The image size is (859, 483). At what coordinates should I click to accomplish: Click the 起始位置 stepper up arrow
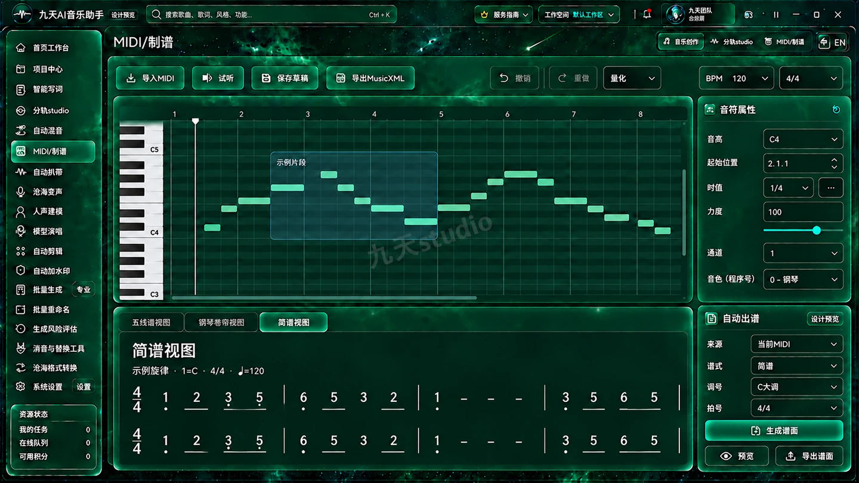834,160
